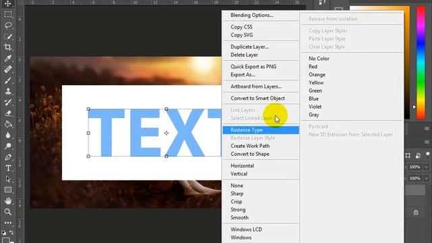Set anti-aliasing to Smooth
The height and width of the screenshot is (243, 432).
(240, 217)
